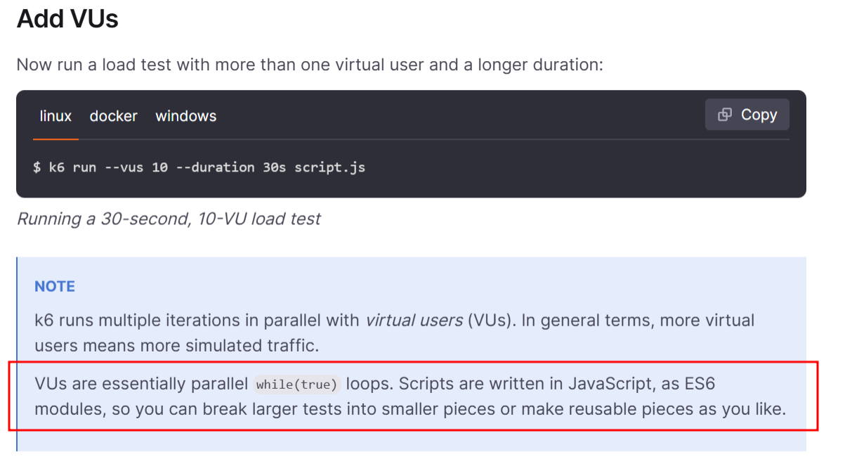Screen dimensions: 845x464
Task: Switch to the linux tab
Action: [x=55, y=116]
